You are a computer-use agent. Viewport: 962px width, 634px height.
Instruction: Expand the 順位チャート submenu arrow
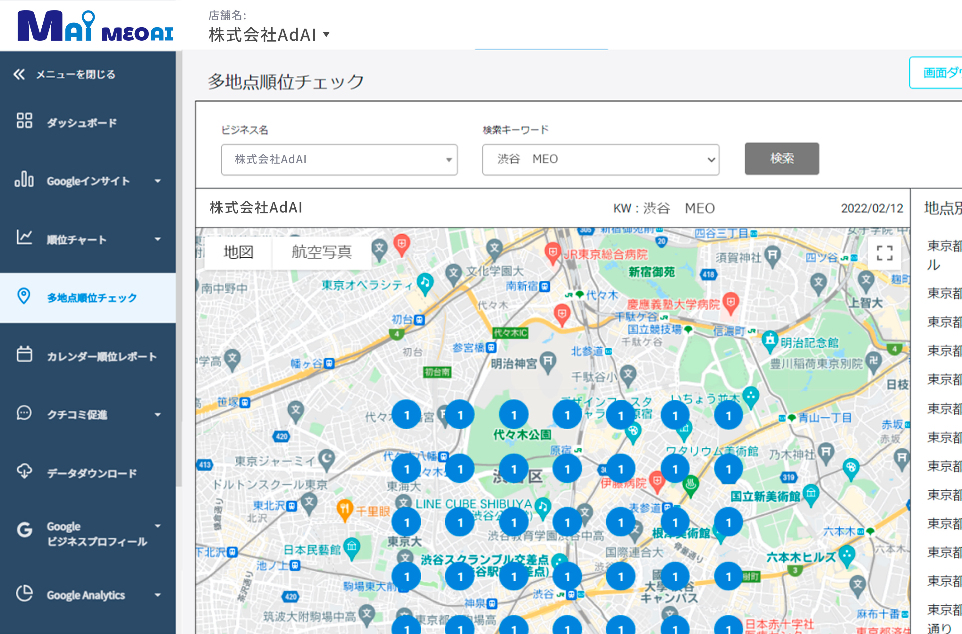tap(158, 239)
